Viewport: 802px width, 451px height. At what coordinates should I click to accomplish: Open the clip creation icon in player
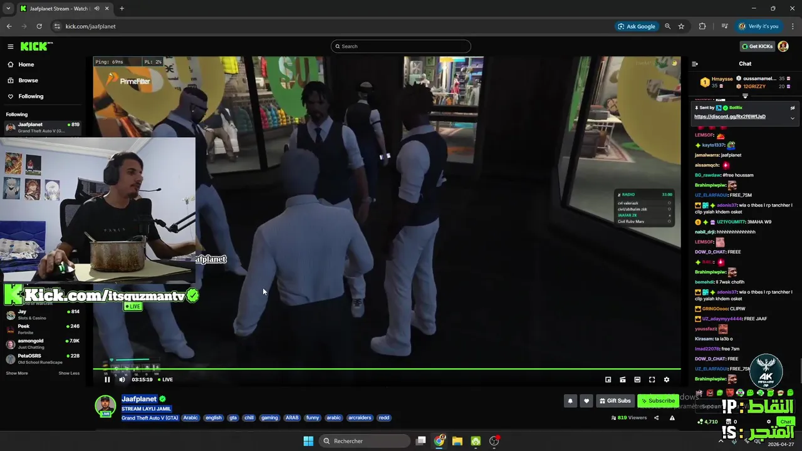click(x=623, y=380)
